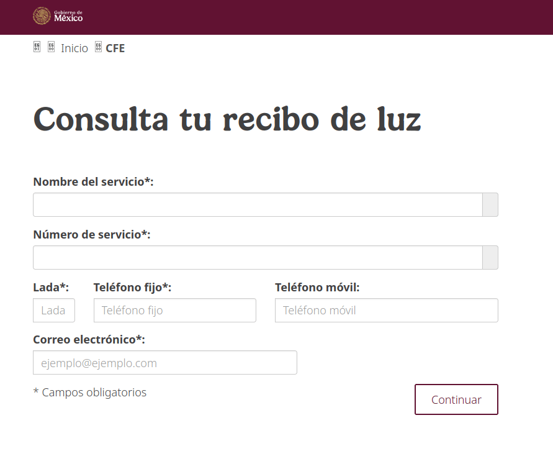
Task: Click the first breadcrumb icon at far left
Action: click(x=37, y=46)
